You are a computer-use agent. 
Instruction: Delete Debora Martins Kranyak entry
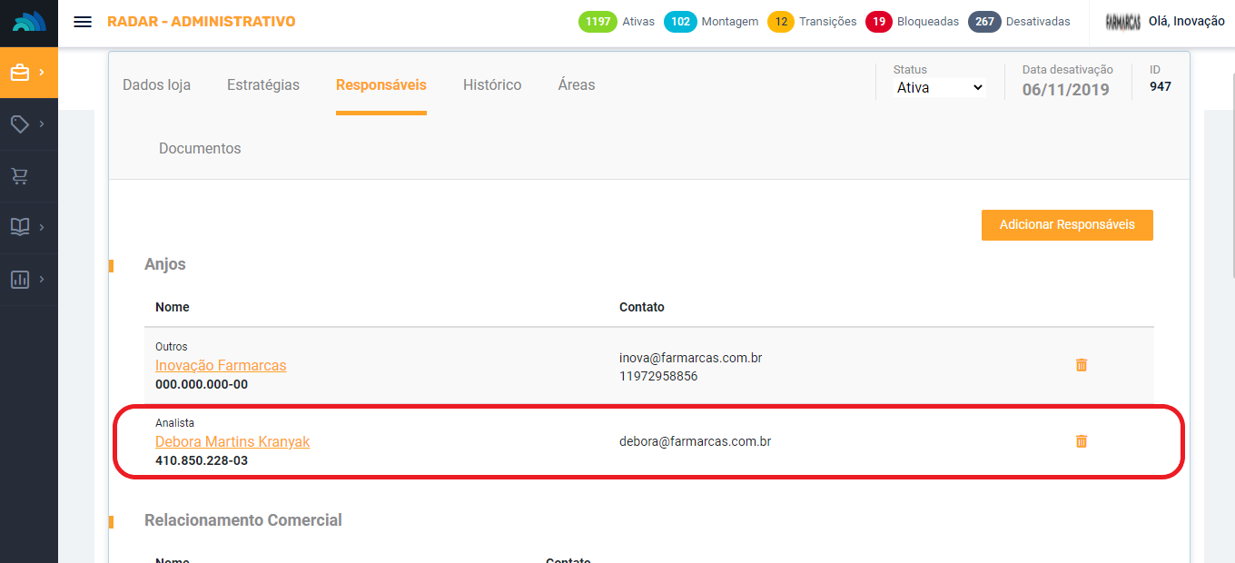coord(1081,441)
